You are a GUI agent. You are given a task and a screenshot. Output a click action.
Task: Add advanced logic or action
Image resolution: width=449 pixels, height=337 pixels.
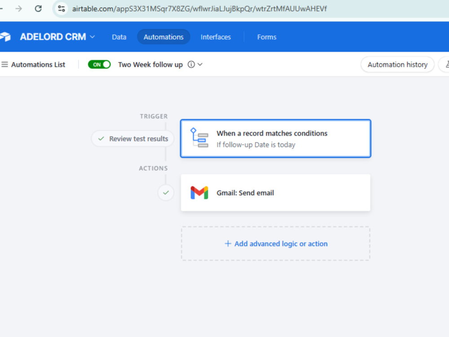[276, 244]
